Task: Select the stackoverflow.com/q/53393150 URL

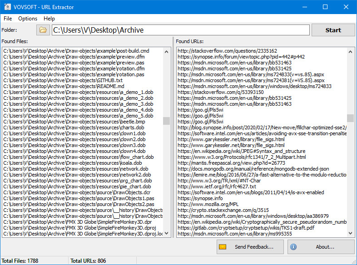Action: click(262, 92)
